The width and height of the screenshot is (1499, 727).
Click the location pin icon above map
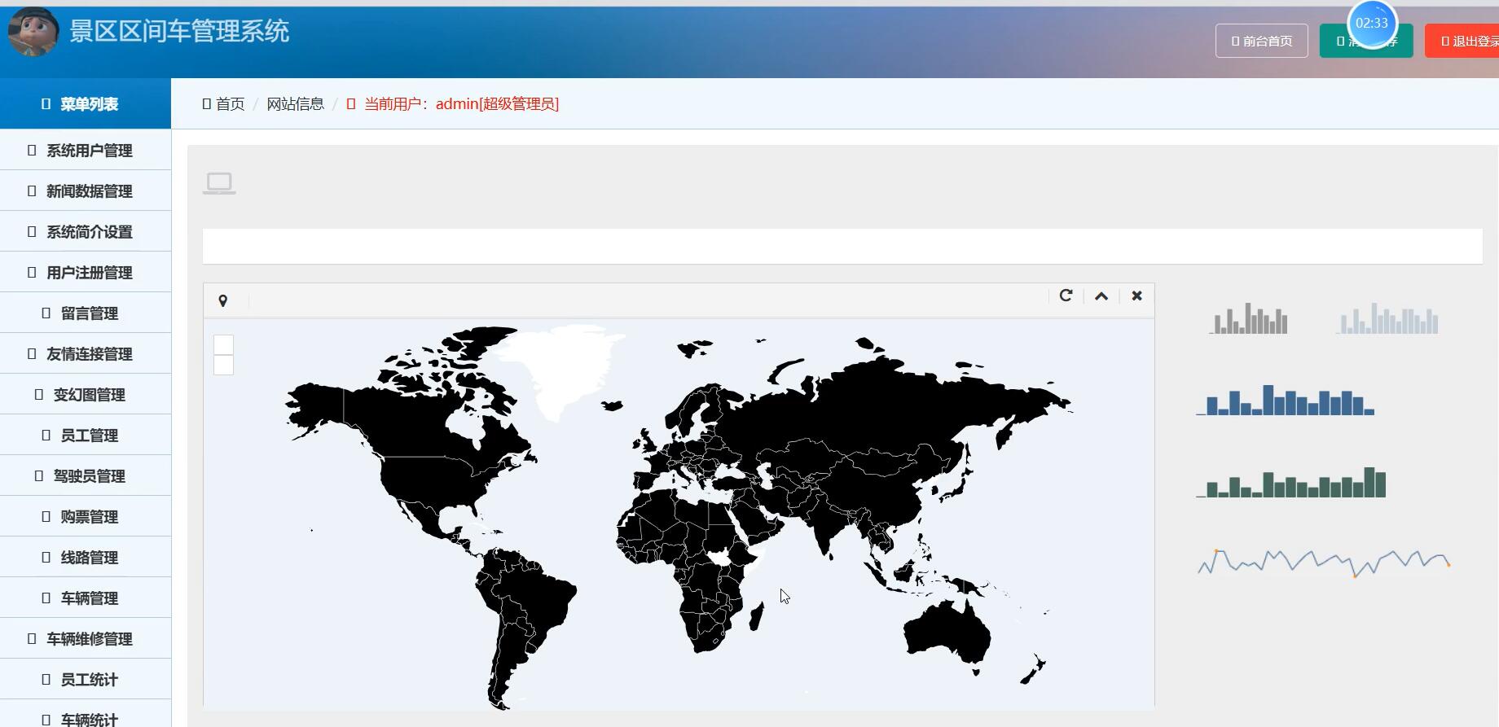click(223, 301)
